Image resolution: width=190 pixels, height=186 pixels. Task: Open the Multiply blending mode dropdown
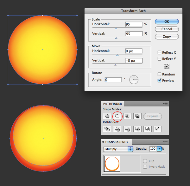[x=118, y=149]
